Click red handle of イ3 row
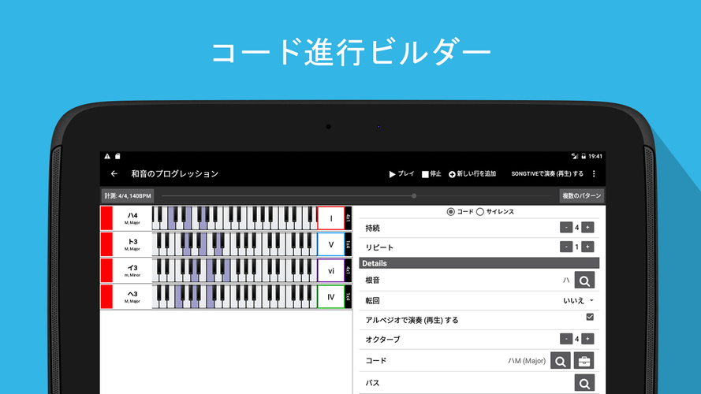 (106, 271)
